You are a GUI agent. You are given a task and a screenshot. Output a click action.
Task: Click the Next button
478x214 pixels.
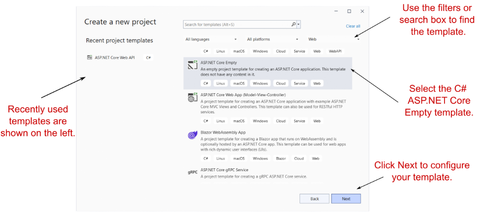(346, 199)
